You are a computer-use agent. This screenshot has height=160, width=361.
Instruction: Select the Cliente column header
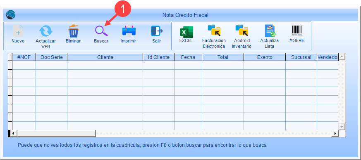click(x=105, y=57)
